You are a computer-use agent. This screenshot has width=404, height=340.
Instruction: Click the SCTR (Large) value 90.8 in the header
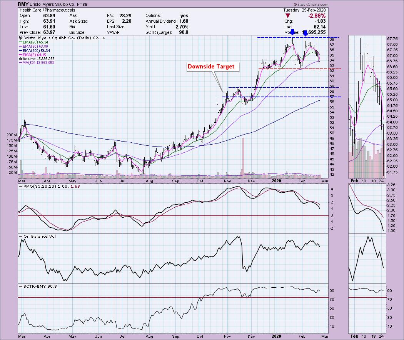tap(184, 32)
